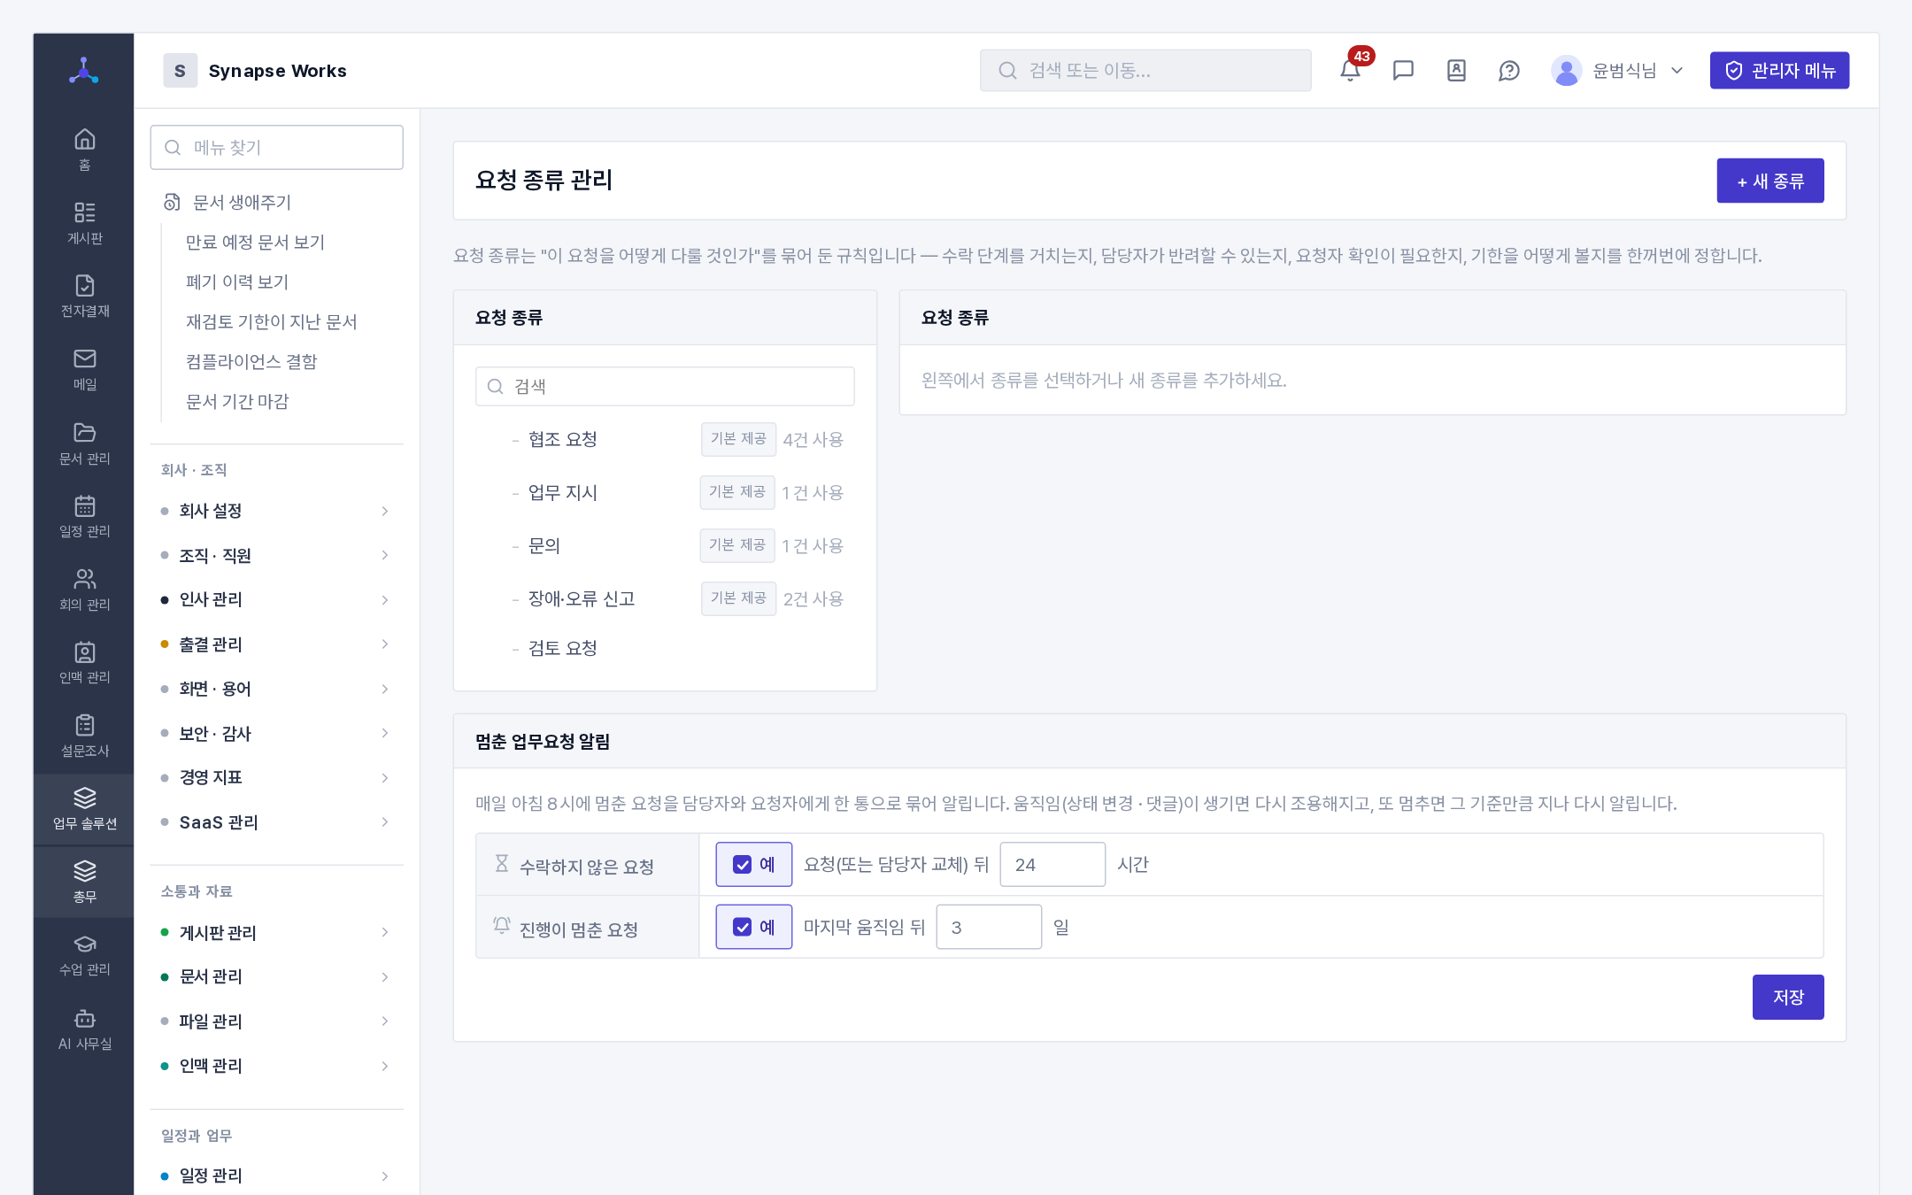Expand the 인사 관리 menu
This screenshot has width=1912, height=1195.
tap(276, 599)
